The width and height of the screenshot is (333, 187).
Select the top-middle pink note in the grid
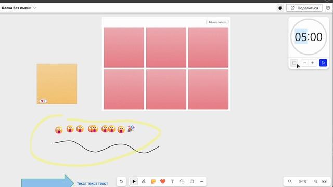point(166,47)
